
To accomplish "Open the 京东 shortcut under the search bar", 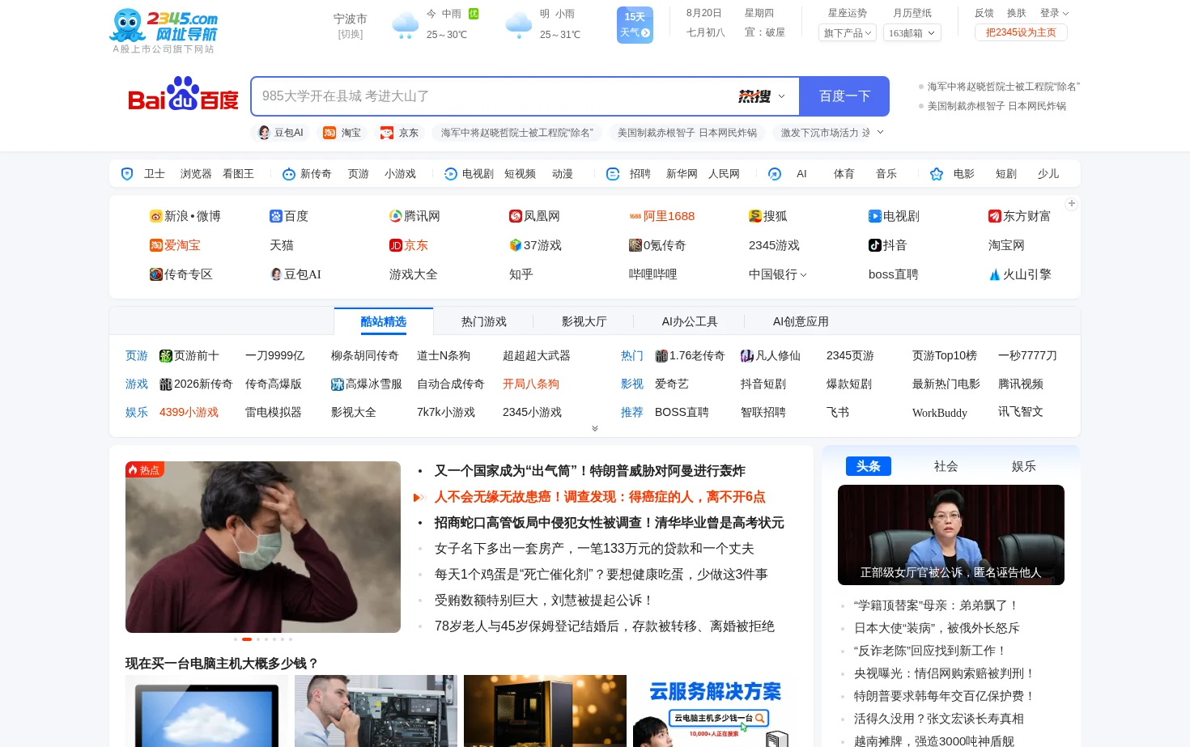I will pos(399,133).
